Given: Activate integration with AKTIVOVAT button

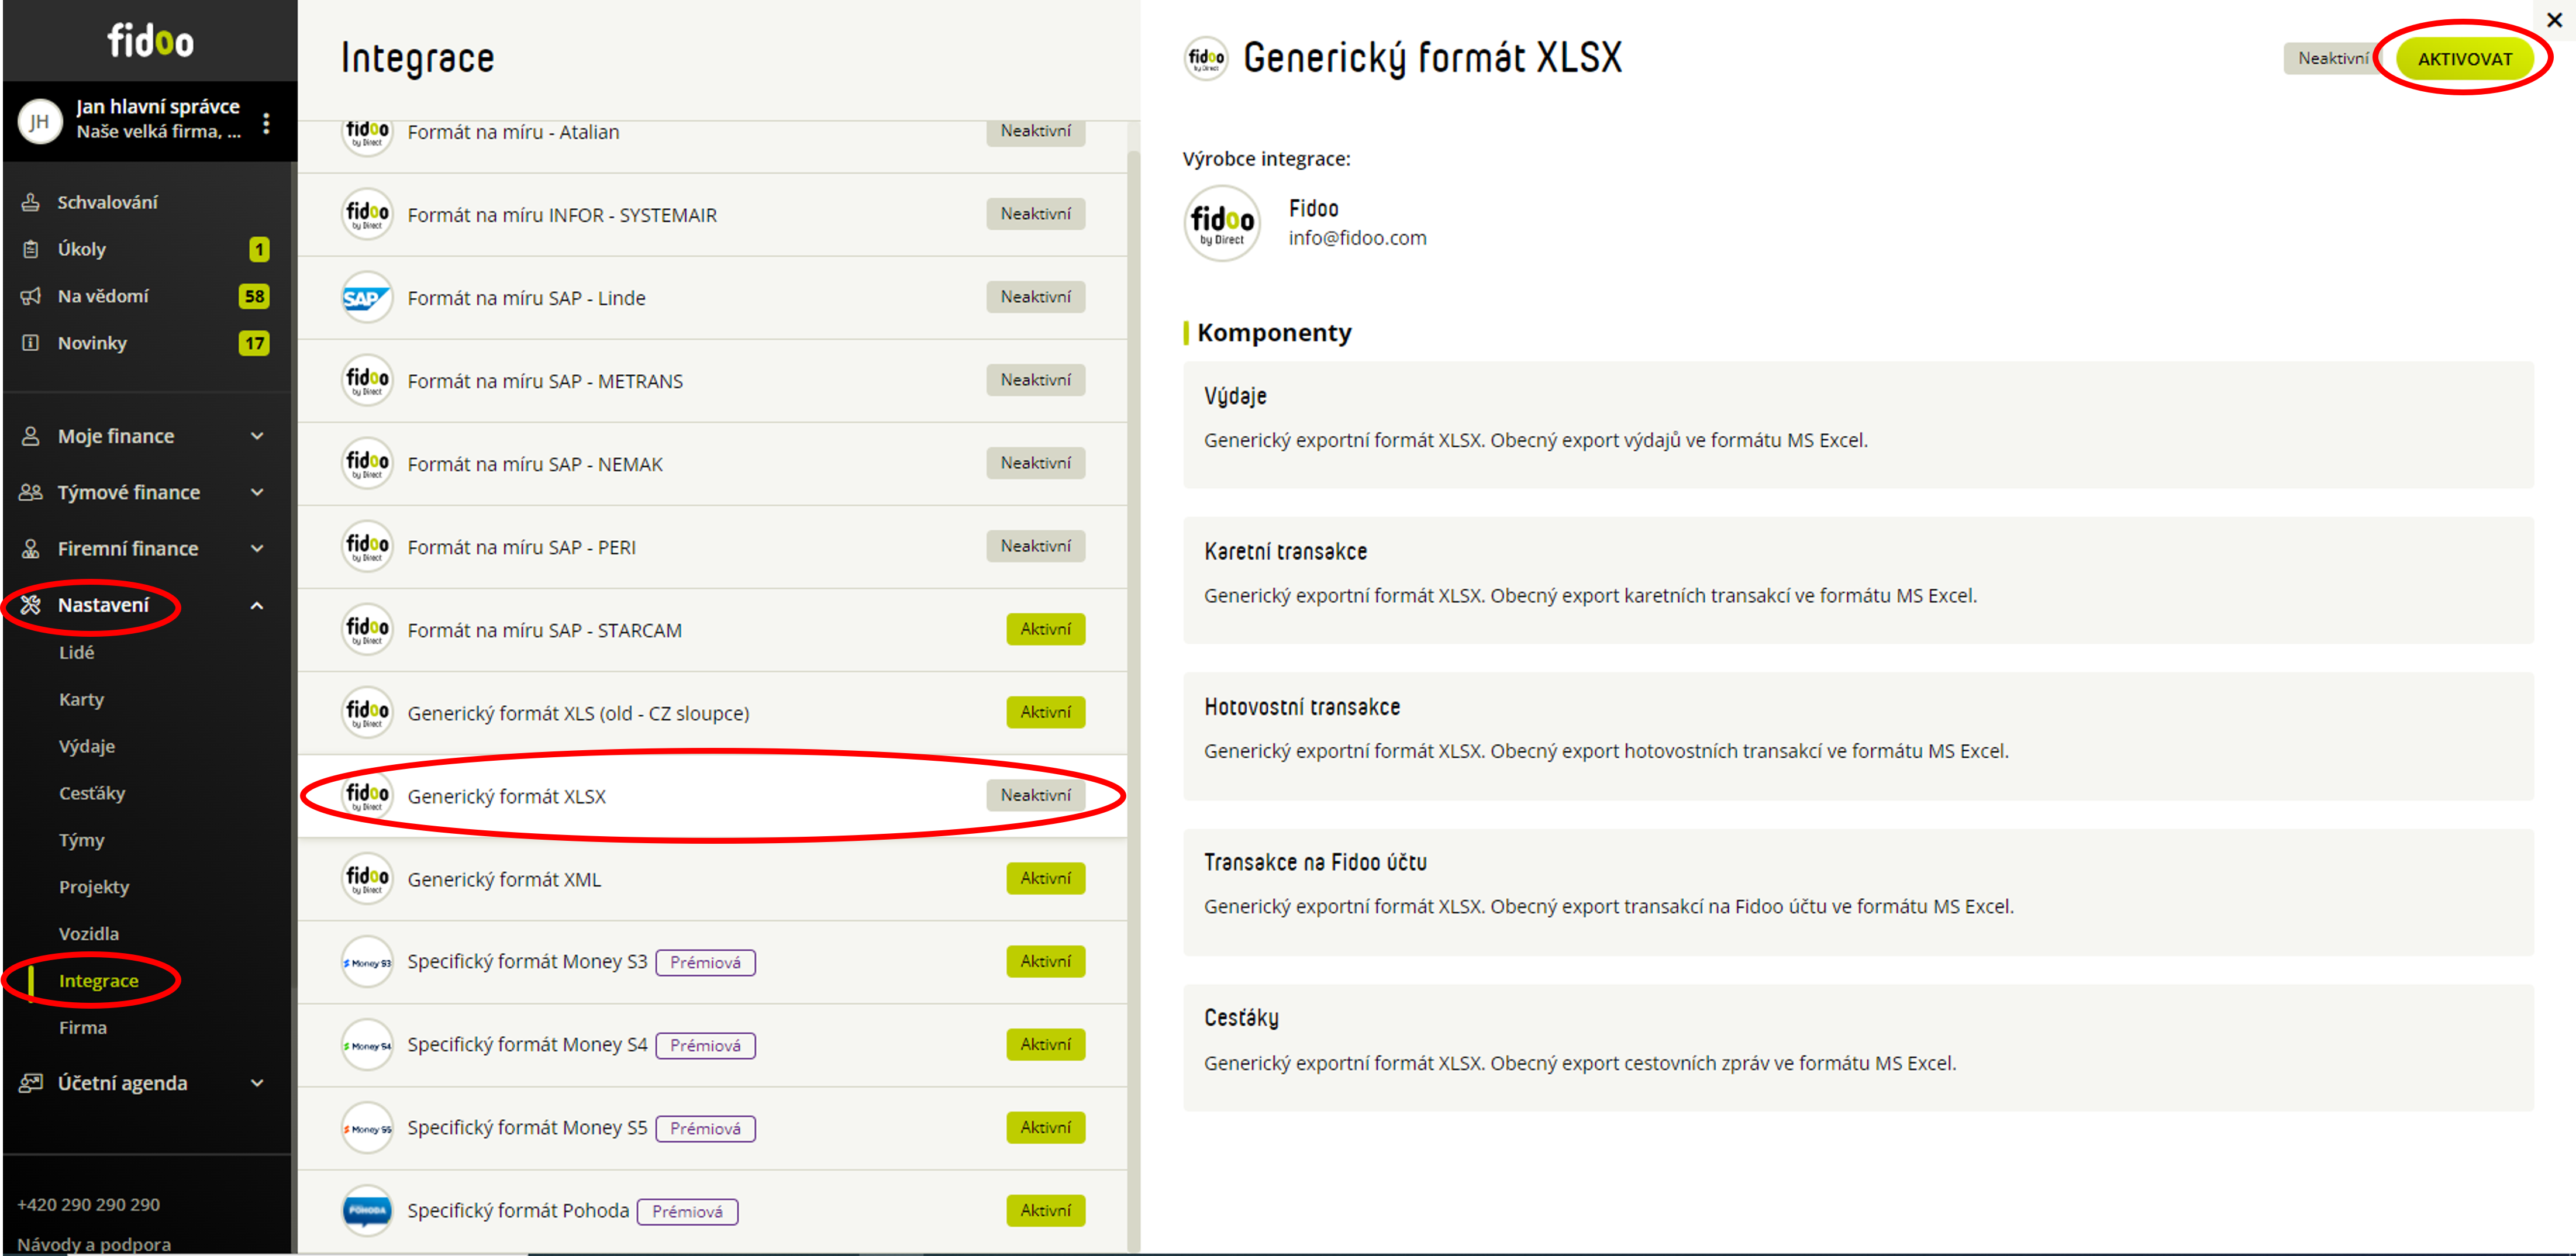Looking at the screenshot, I should (x=2464, y=59).
